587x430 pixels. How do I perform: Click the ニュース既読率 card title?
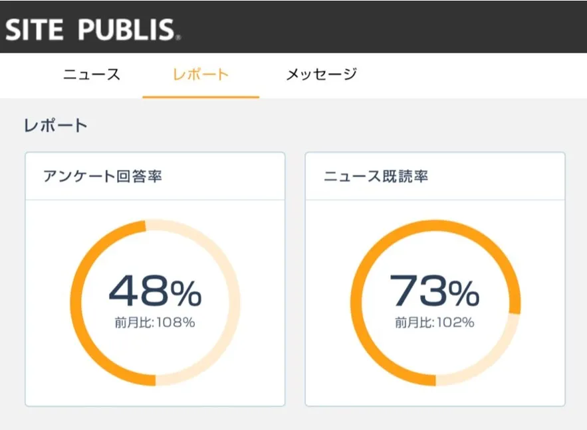tap(376, 177)
